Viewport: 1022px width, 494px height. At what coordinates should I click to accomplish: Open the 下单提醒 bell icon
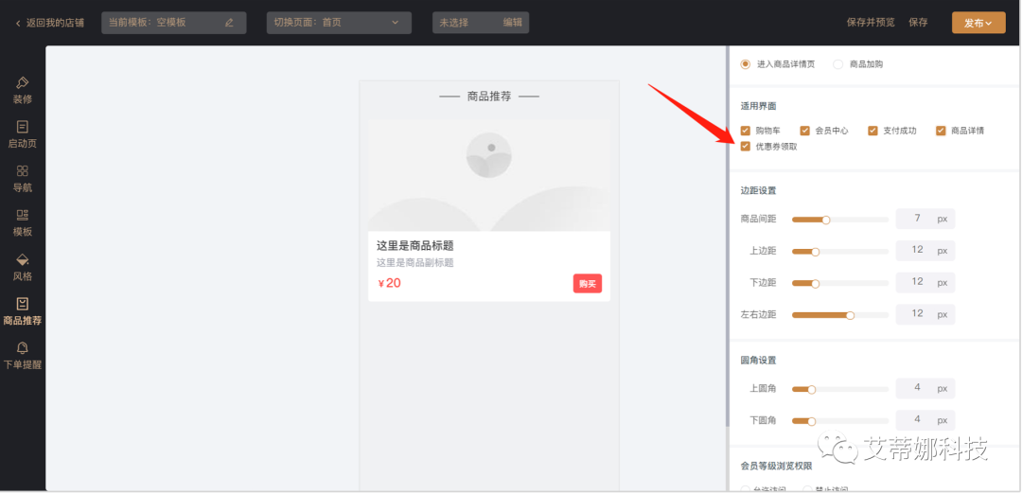point(22,348)
